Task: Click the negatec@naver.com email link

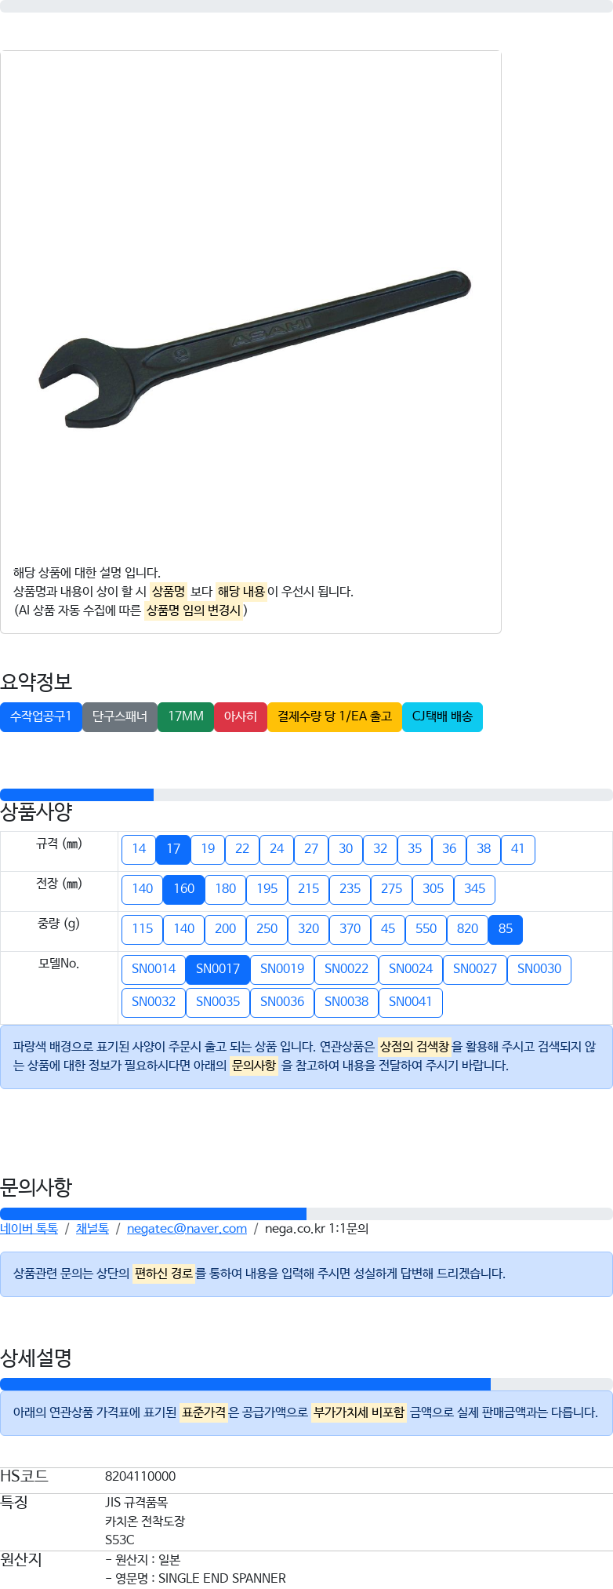Action: tap(187, 1229)
